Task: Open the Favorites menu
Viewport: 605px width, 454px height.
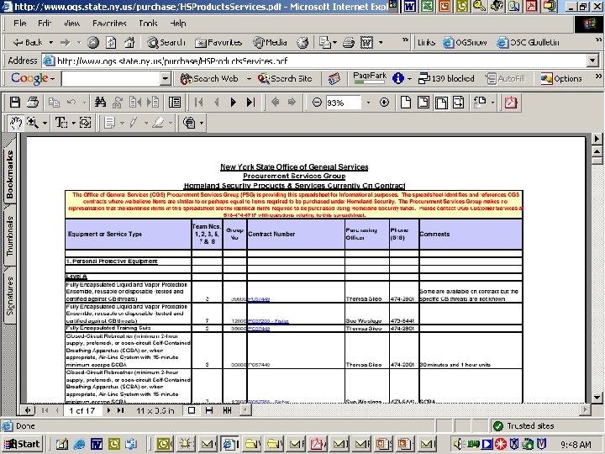Action: pyautogui.click(x=109, y=24)
